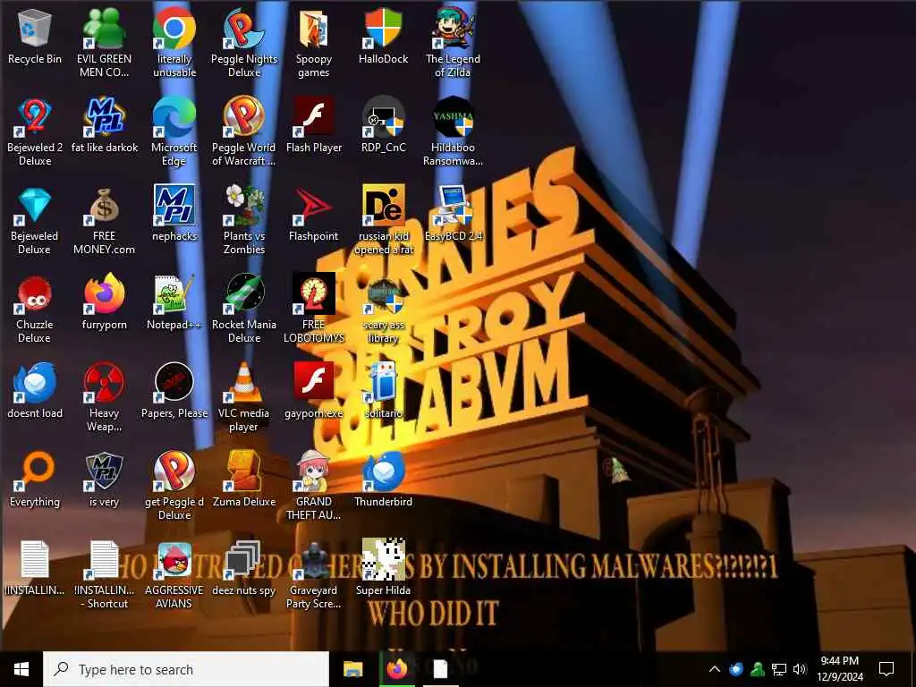Select the solitario desktop icon
The image size is (916, 687).
pyautogui.click(x=383, y=390)
